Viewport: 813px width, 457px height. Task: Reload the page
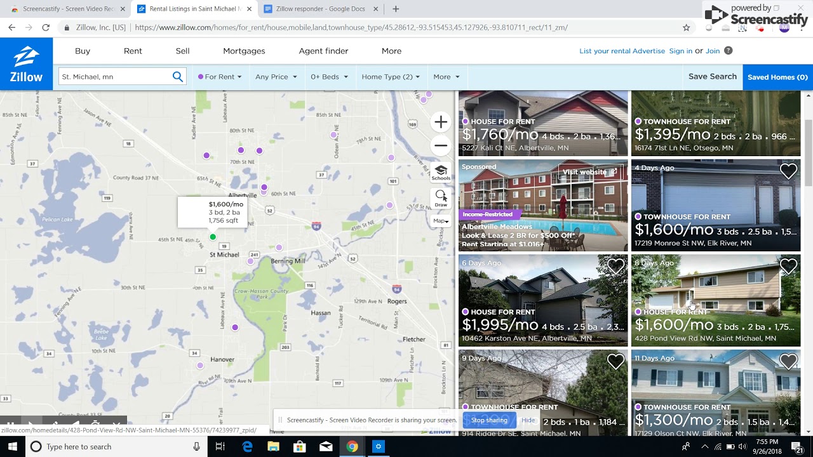[46, 28]
